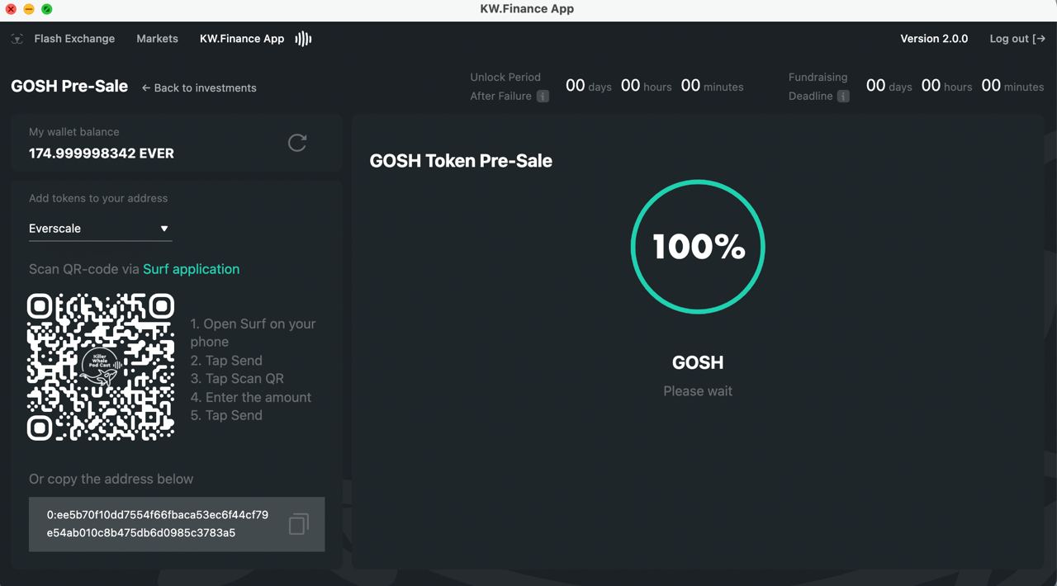Screen dimensions: 1057x586
Task: Click the Version 2.0.0 label
Action: click(x=934, y=39)
